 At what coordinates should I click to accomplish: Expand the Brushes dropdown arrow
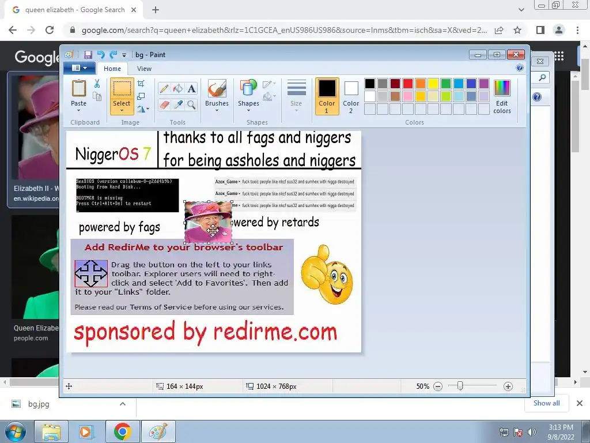tap(217, 111)
